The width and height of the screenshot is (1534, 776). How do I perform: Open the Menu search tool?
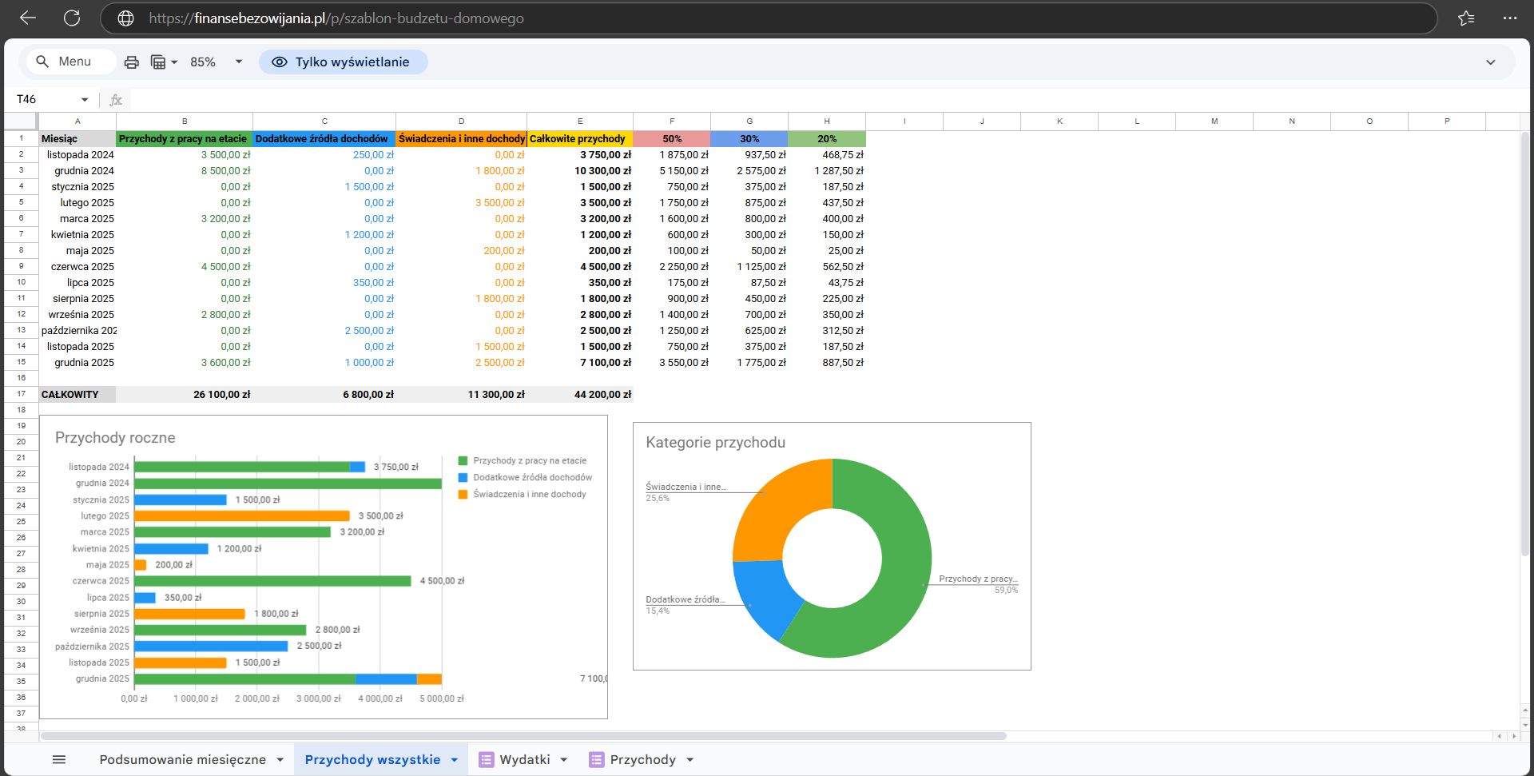click(x=70, y=62)
